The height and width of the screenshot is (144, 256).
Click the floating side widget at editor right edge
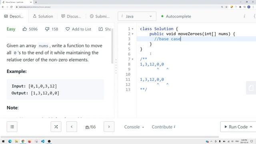pyautogui.click(x=251, y=88)
